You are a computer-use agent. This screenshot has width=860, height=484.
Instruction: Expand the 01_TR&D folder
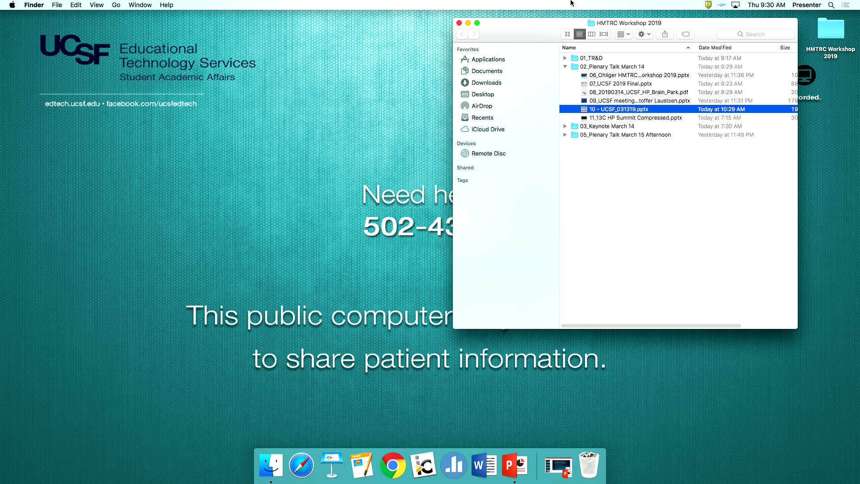coord(565,58)
